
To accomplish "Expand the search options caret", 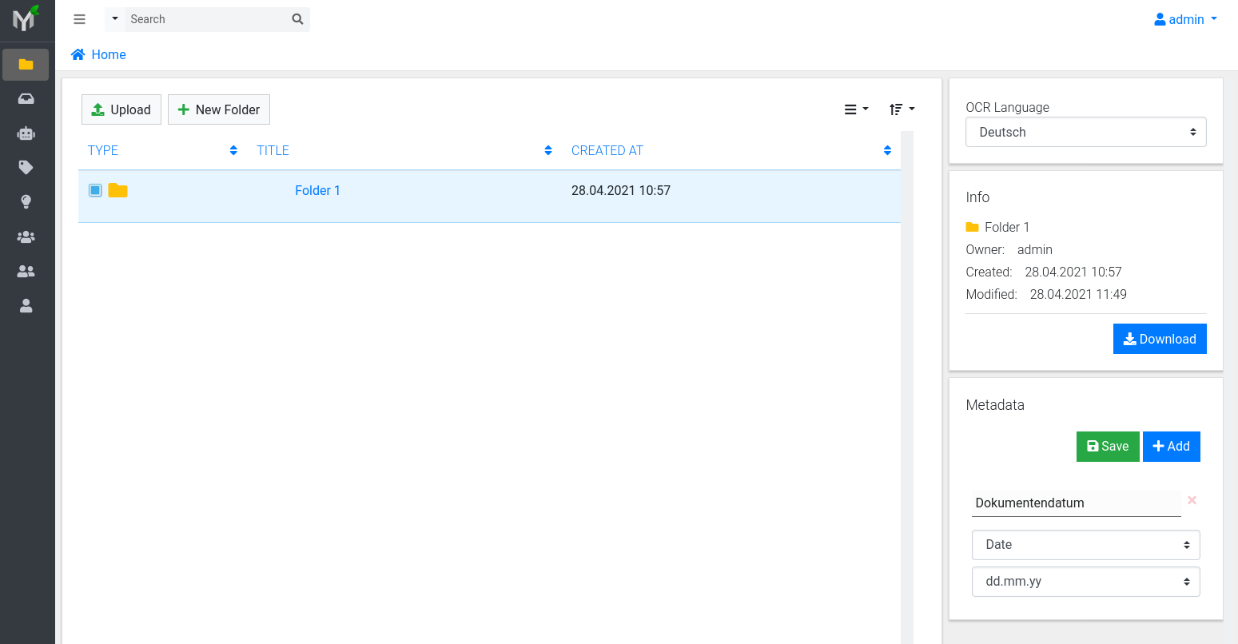I will [115, 19].
